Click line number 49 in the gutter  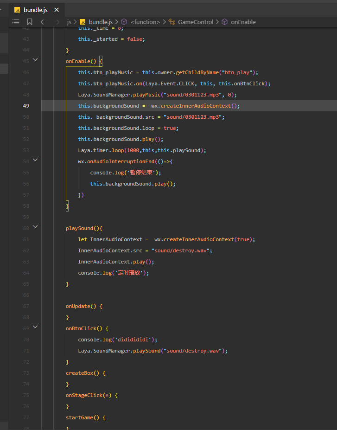pos(26,106)
